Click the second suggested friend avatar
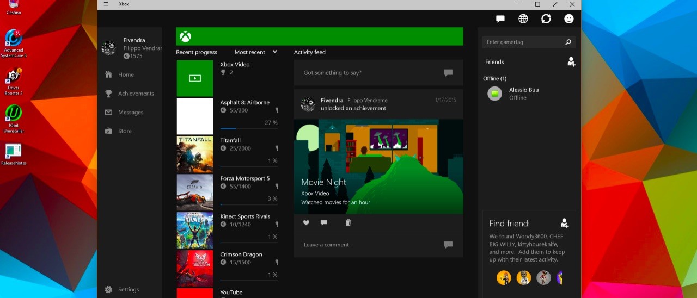The width and height of the screenshot is (697, 298). pyautogui.click(x=524, y=277)
